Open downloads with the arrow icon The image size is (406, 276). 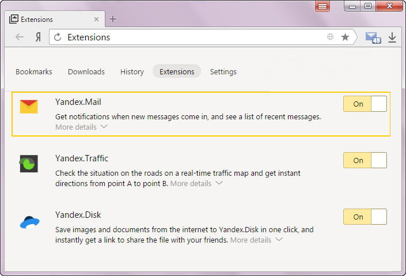(x=392, y=37)
